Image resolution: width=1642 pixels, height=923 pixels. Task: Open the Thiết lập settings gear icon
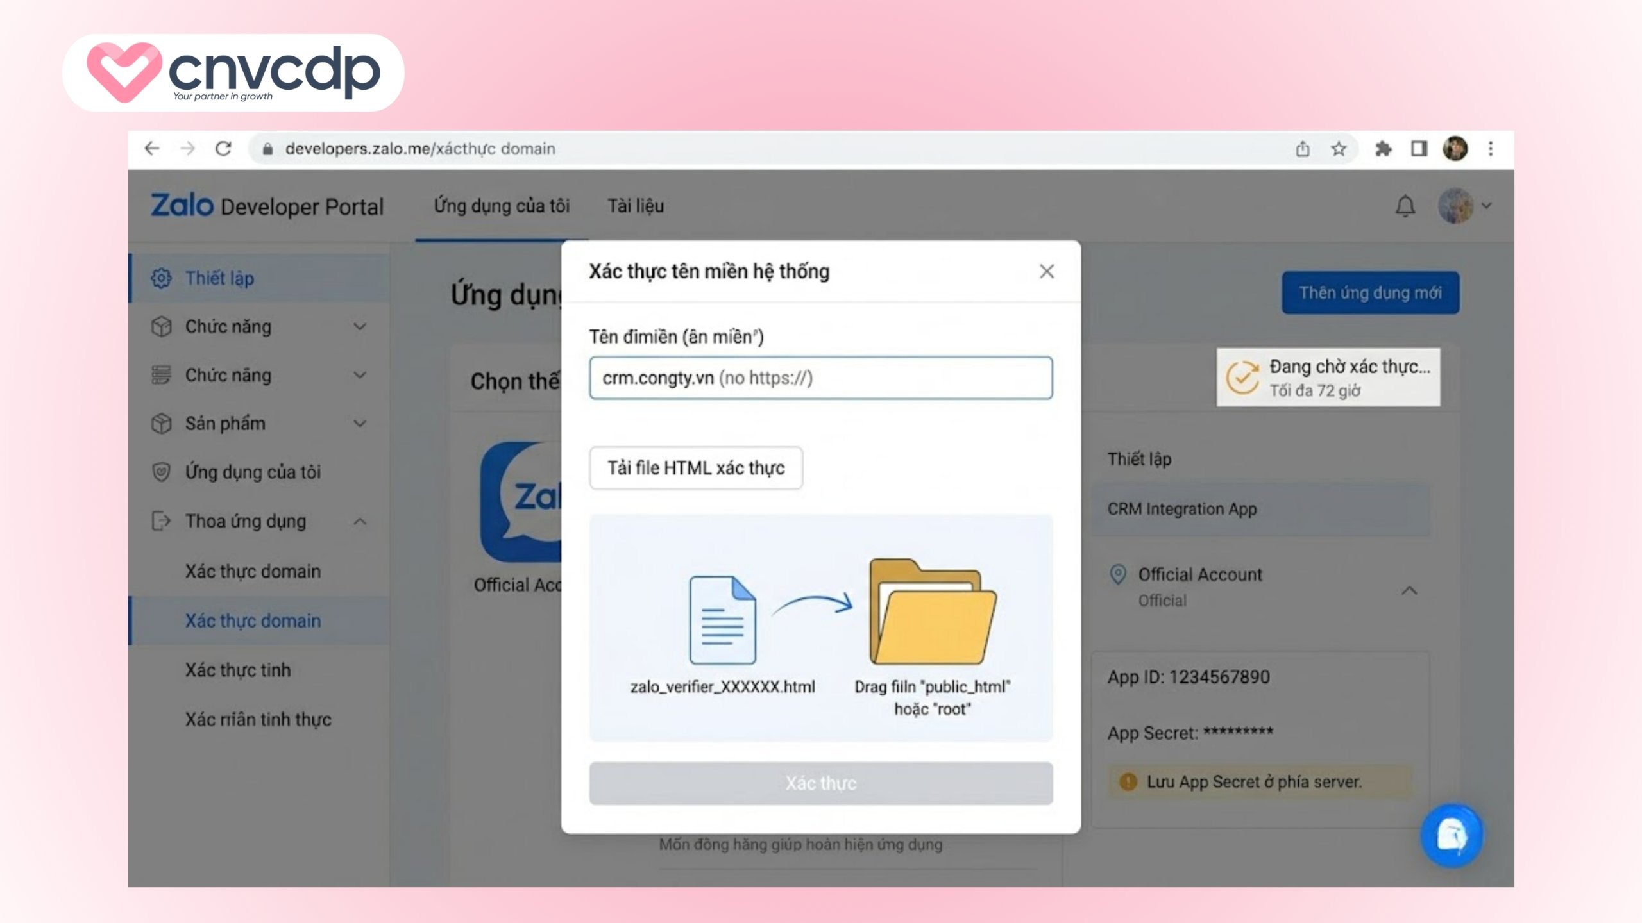click(162, 278)
